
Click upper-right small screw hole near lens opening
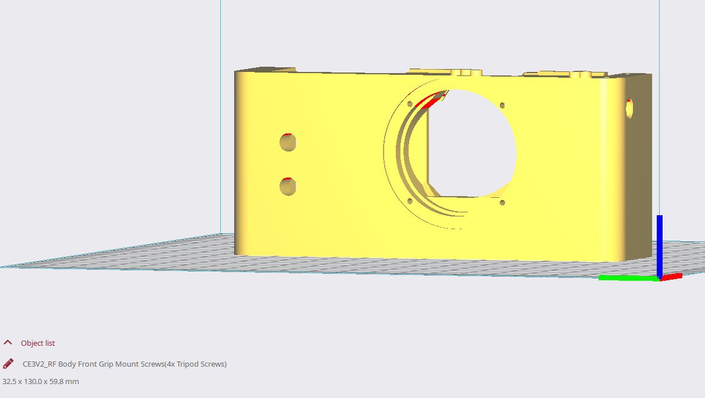click(502, 106)
